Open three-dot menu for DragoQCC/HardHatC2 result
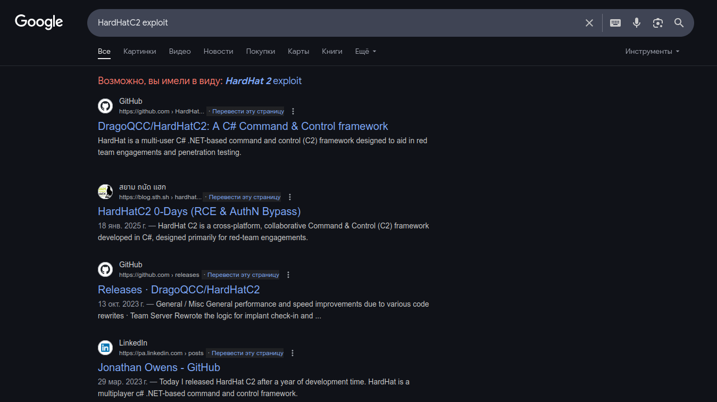 point(293,111)
